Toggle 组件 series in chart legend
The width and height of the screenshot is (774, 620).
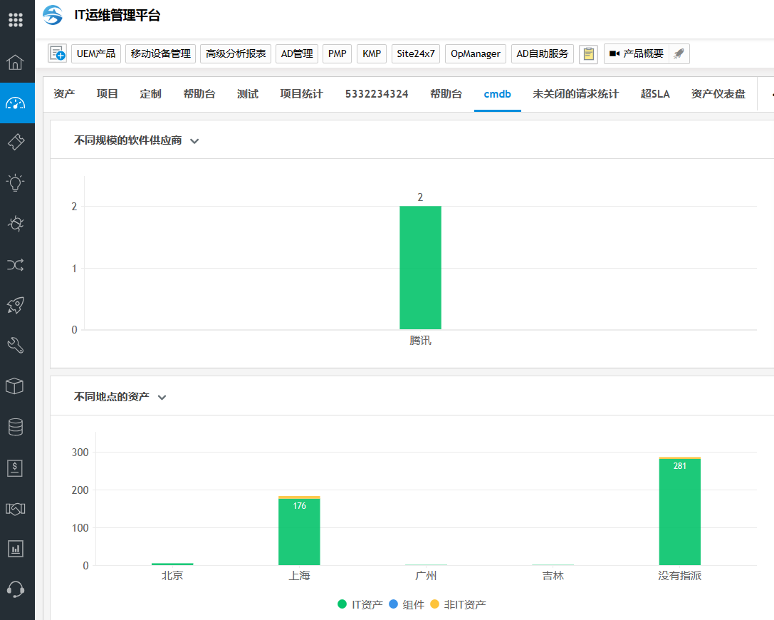[407, 604]
